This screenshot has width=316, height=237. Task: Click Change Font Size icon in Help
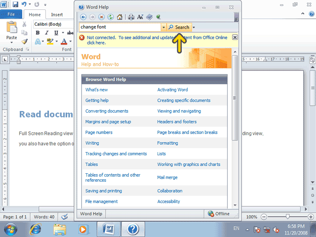tap(140, 17)
